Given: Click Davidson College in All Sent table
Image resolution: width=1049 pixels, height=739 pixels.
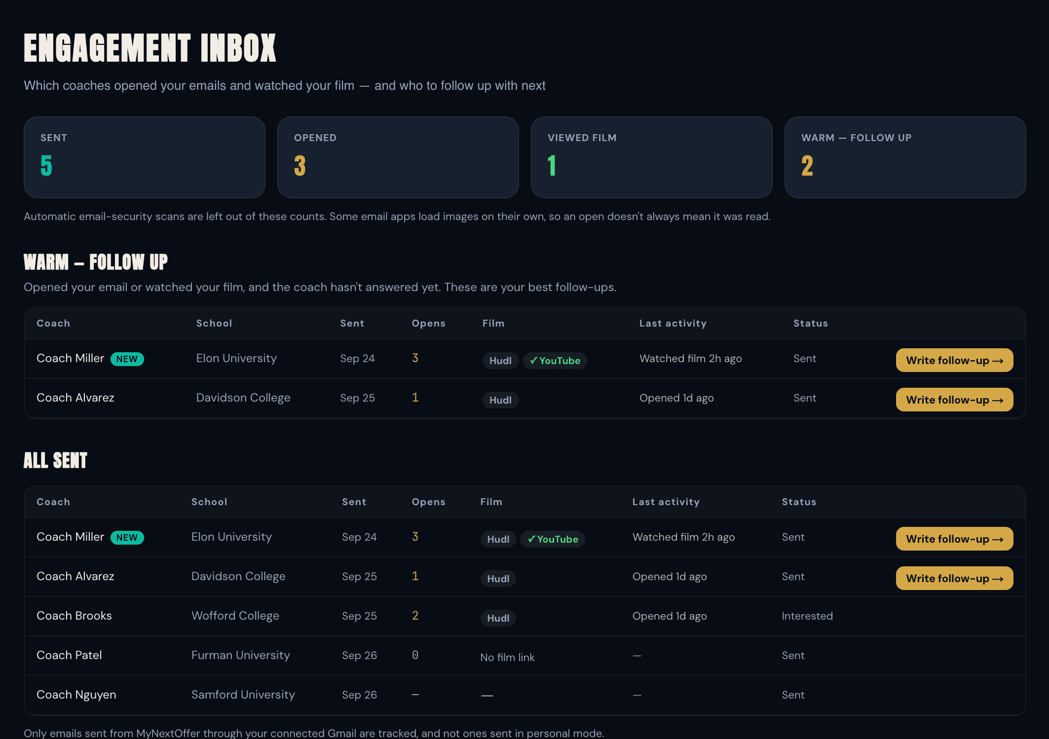Looking at the screenshot, I should (238, 576).
